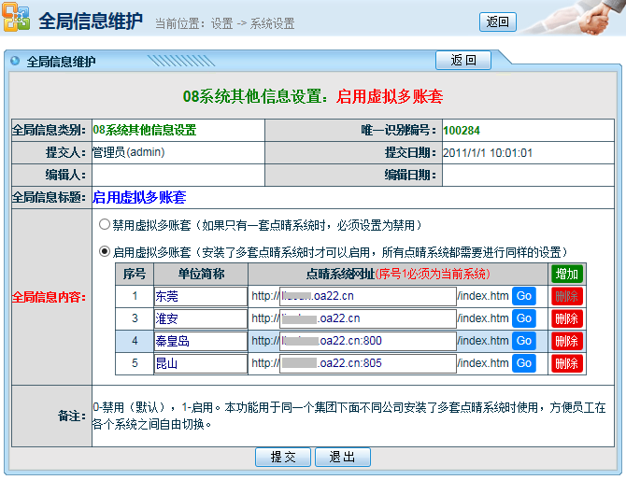Click the 退出 exit button
The image size is (626, 480).
coord(342,458)
